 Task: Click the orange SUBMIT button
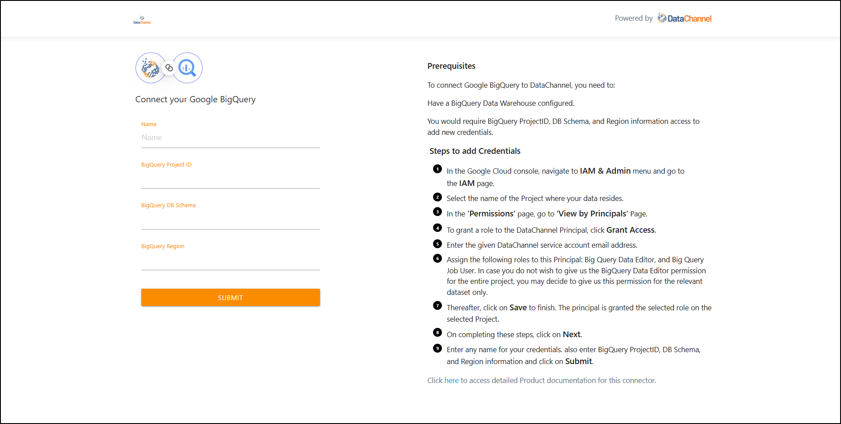[x=230, y=298]
